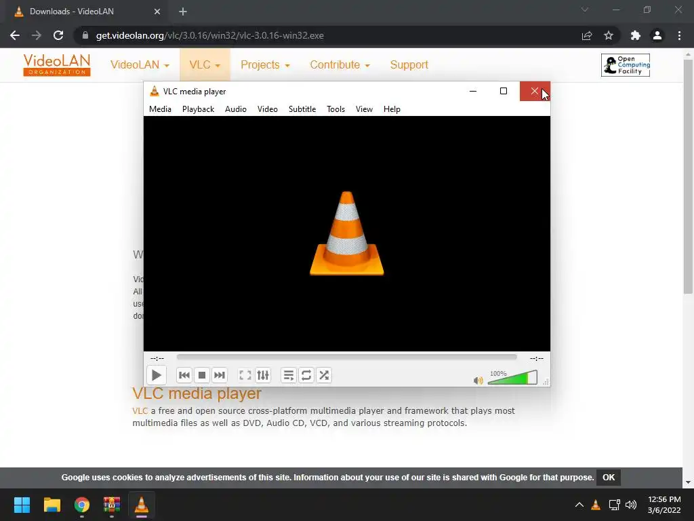Expand the Contribute dropdown on the website
This screenshot has width=694, height=521.
[x=340, y=64]
